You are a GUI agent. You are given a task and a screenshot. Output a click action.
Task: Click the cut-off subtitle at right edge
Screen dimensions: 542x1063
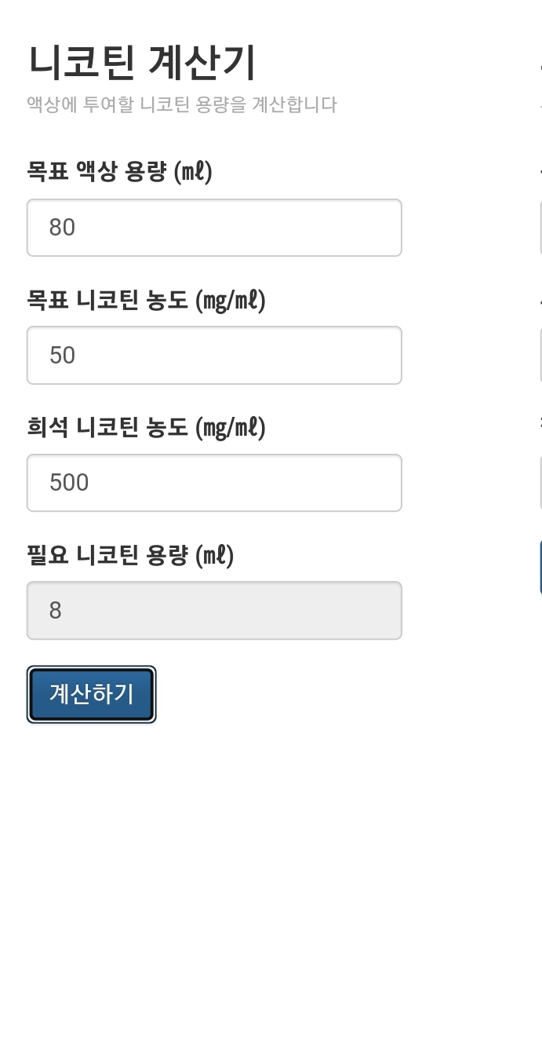tap(540, 104)
